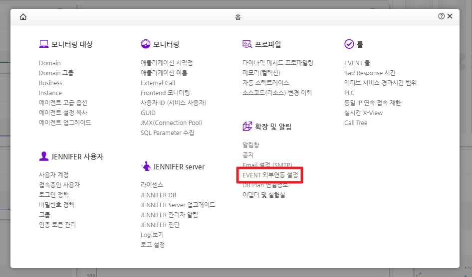
Task: Click the JENNIFER server icon
Action: (146, 166)
